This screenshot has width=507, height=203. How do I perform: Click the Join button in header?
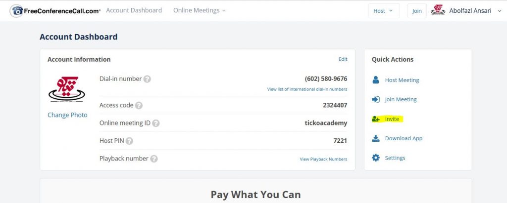(x=417, y=11)
